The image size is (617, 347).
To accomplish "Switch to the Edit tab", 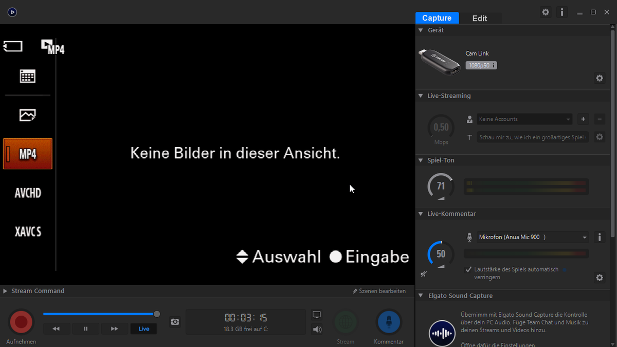I will (x=479, y=19).
